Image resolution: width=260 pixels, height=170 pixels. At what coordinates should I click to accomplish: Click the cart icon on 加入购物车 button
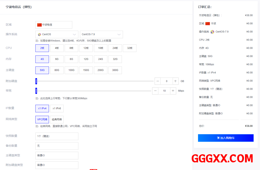pyautogui.click(x=218, y=138)
